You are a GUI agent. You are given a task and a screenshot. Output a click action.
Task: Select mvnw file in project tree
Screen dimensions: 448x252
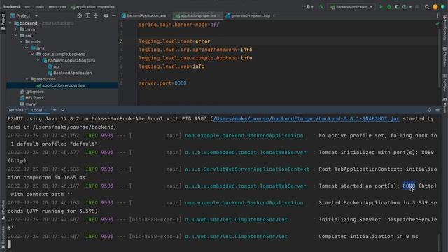(31, 104)
